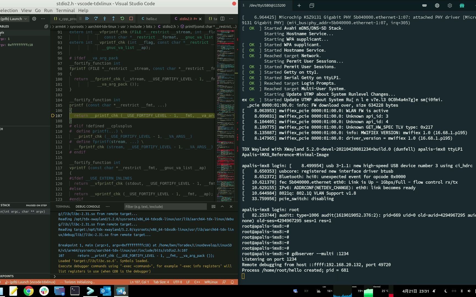
Task: Toggle the notifications bell in the status bar
Action: [x=232, y=282]
